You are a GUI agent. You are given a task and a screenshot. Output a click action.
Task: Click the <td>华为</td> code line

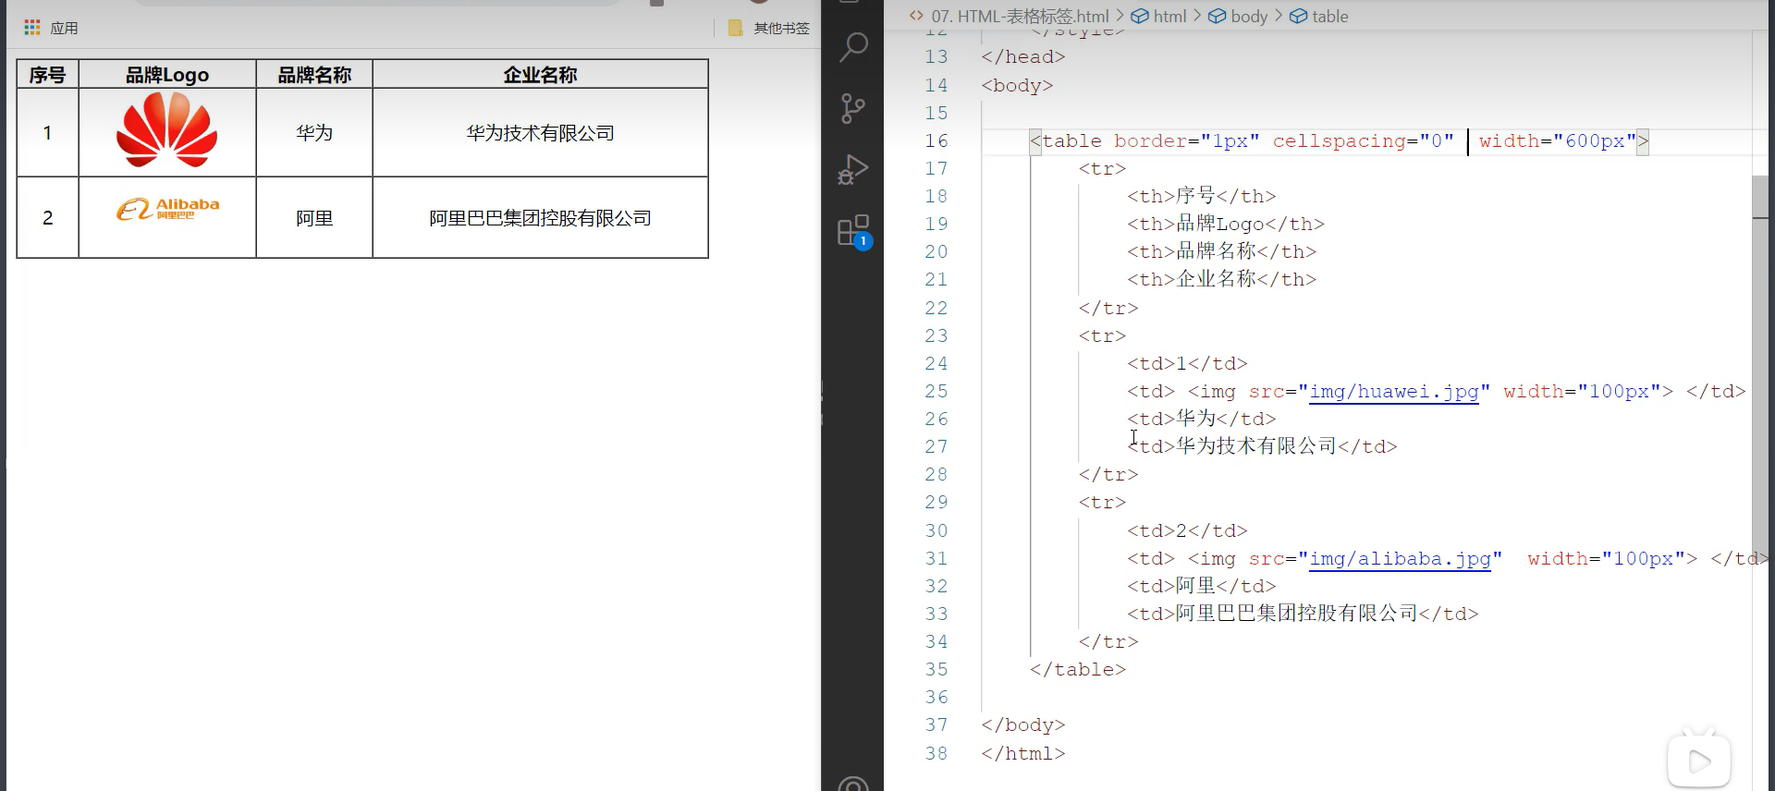1201,419
